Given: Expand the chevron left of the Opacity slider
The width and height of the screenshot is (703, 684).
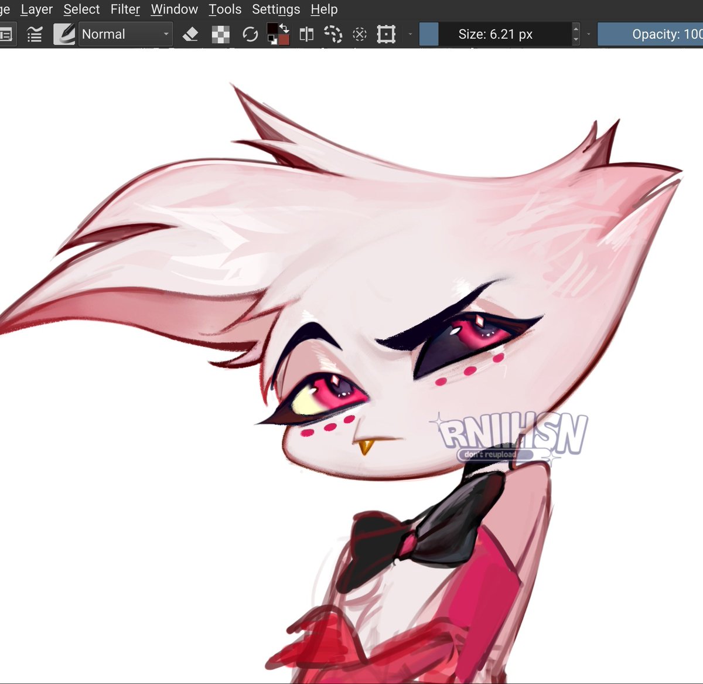Looking at the screenshot, I should (589, 35).
